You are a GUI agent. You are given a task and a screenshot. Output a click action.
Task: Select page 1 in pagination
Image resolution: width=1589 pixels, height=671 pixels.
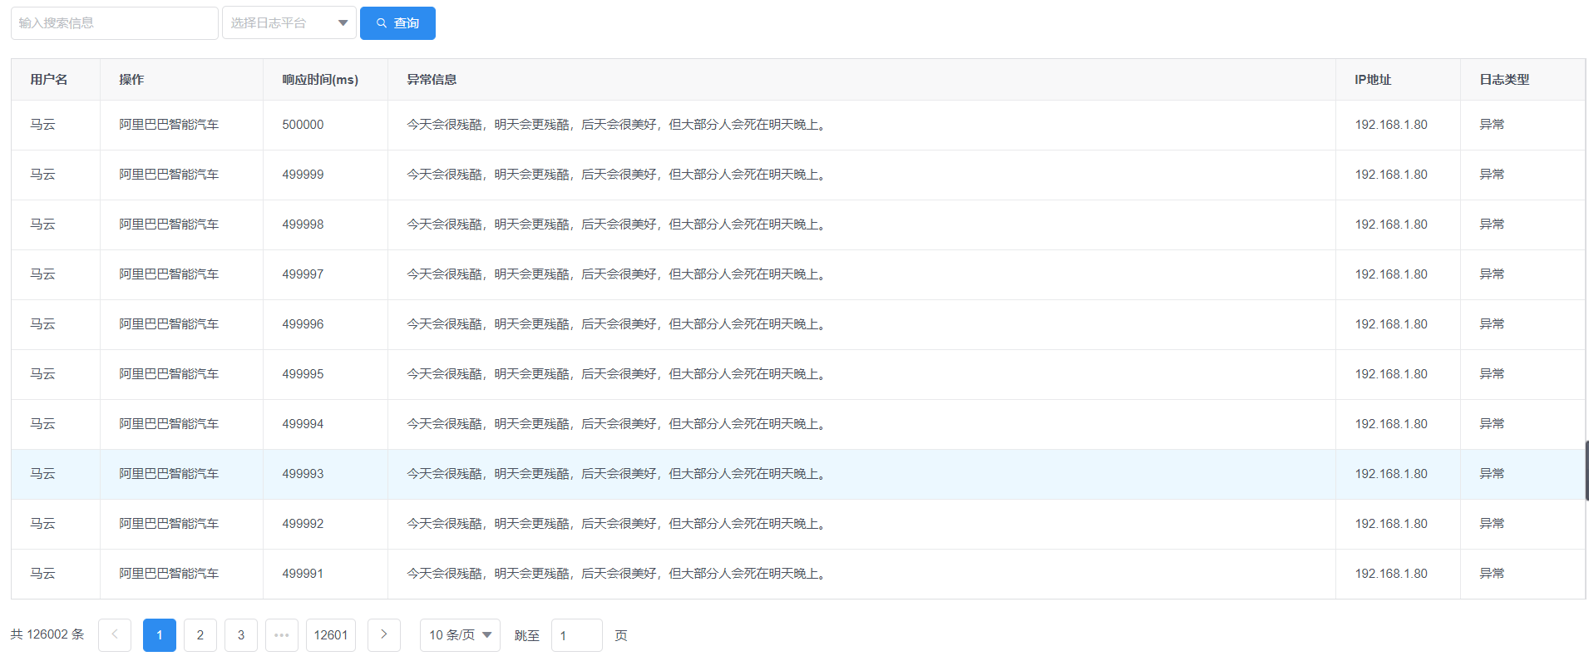click(160, 635)
